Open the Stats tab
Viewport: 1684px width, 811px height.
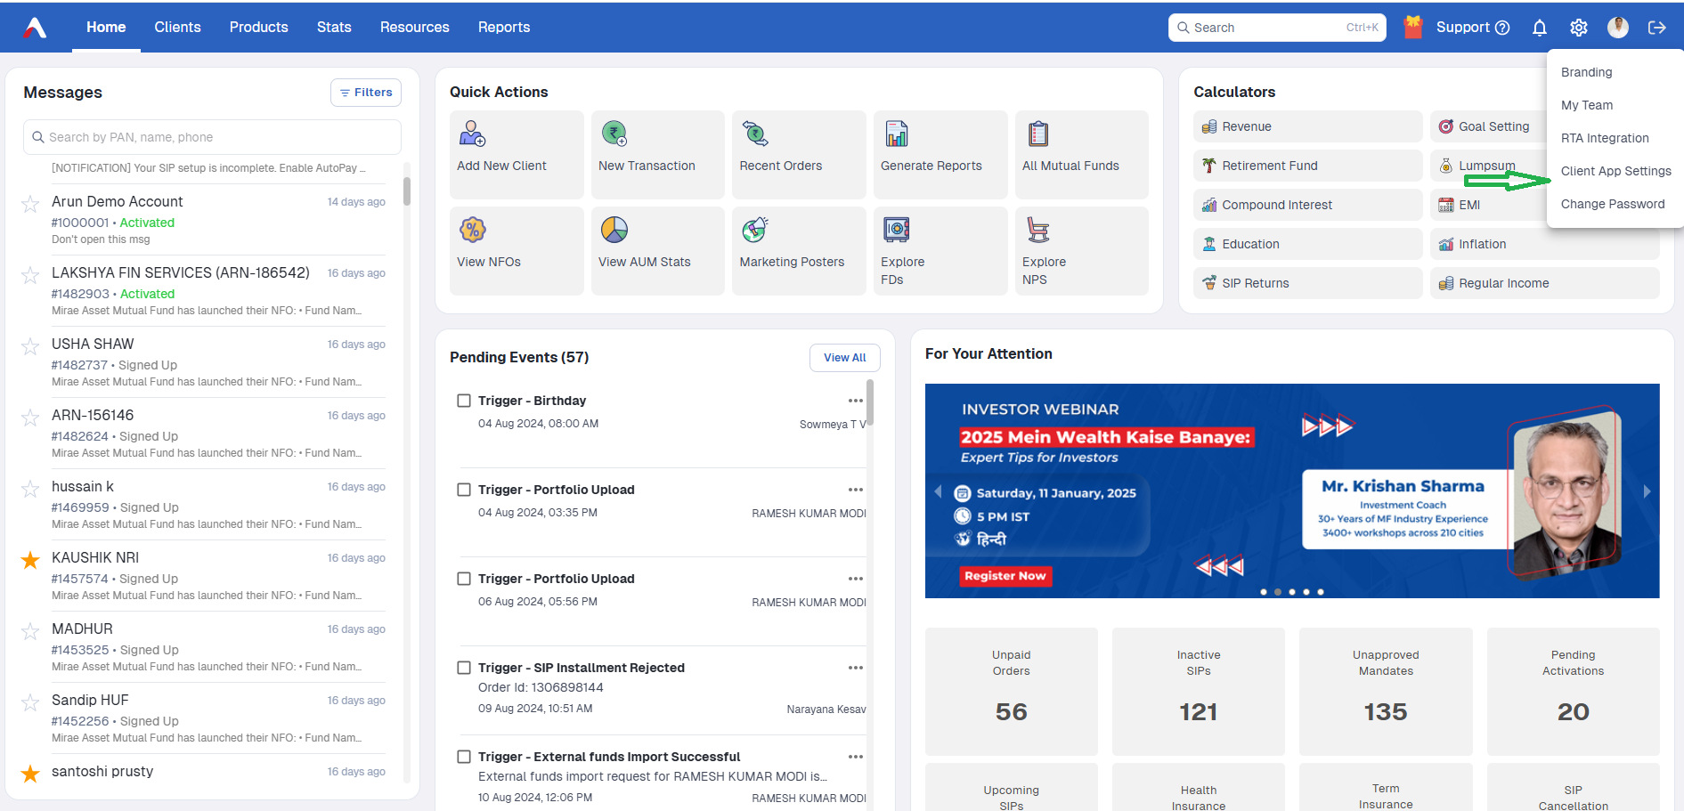(x=334, y=28)
